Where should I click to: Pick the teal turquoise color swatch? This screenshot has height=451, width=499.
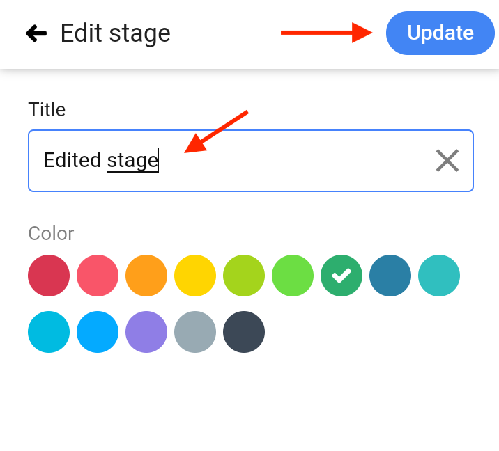coord(439,276)
